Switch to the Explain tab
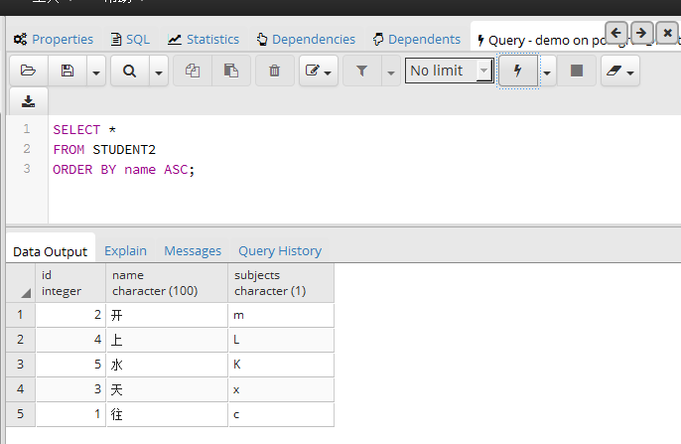The height and width of the screenshot is (444, 681). (x=125, y=251)
